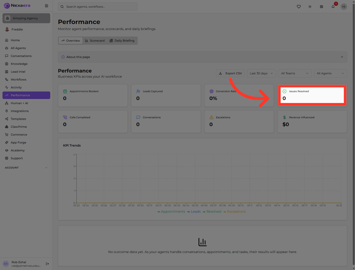This screenshot has height=270, width=355.
Task: Open the Last 30 days dropdown
Action: (x=261, y=73)
